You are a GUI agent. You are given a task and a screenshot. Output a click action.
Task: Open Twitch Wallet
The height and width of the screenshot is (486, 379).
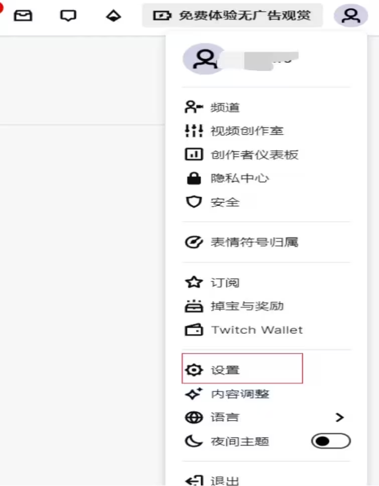[x=266, y=330]
